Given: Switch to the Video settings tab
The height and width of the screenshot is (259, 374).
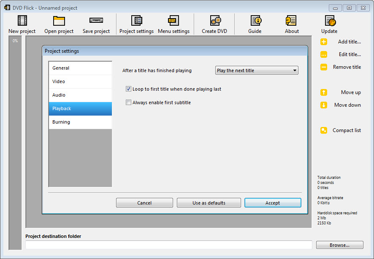Looking at the screenshot, I should [x=80, y=81].
